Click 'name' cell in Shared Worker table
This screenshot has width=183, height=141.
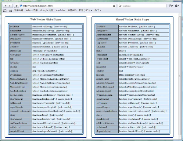coord(107,51)
